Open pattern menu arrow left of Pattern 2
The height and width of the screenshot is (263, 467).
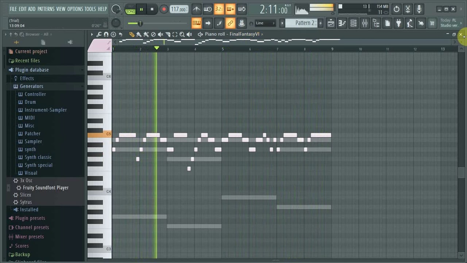282,23
